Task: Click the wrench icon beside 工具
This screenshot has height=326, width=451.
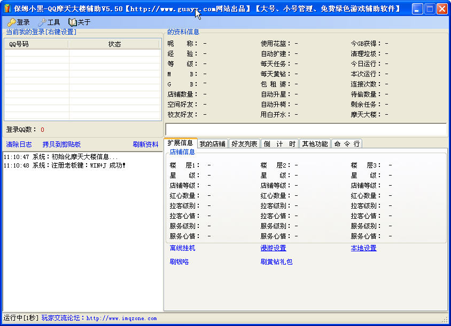Action: (x=42, y=22)
